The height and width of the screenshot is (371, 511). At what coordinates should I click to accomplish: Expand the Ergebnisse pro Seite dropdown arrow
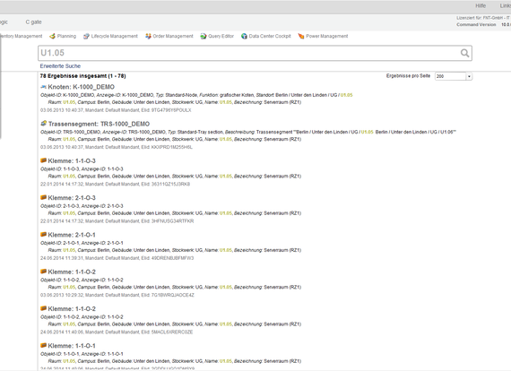(x=469, y=76)
